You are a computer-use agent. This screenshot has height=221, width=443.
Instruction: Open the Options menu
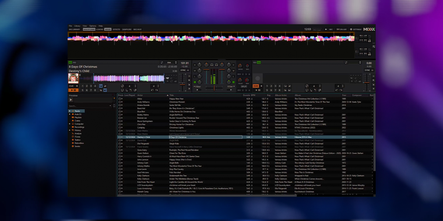(x=93, y=26)
